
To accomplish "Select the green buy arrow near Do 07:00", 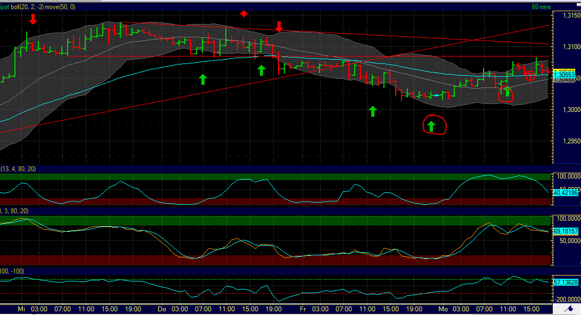I will (203, 79).
